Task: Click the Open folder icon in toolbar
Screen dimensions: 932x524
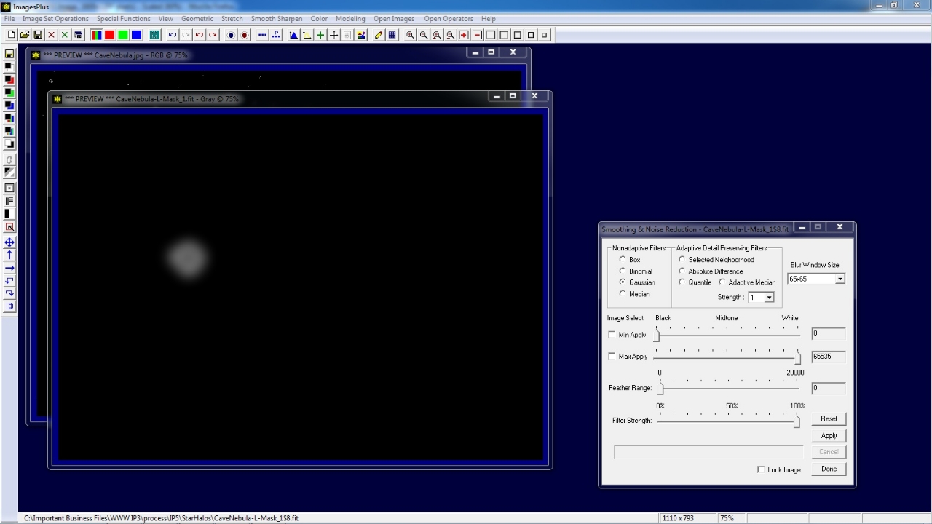Action: pyautogui.click(x=24, y=35)
